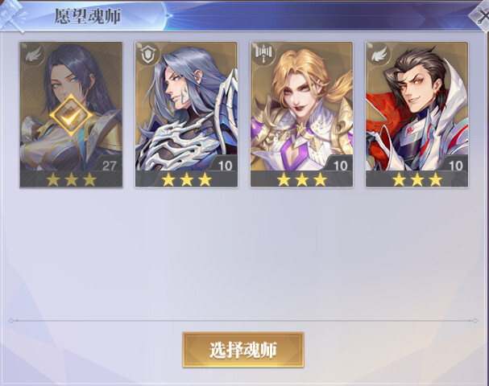Click the three stars under the silver-haired hero

click(x=187, y=180)
